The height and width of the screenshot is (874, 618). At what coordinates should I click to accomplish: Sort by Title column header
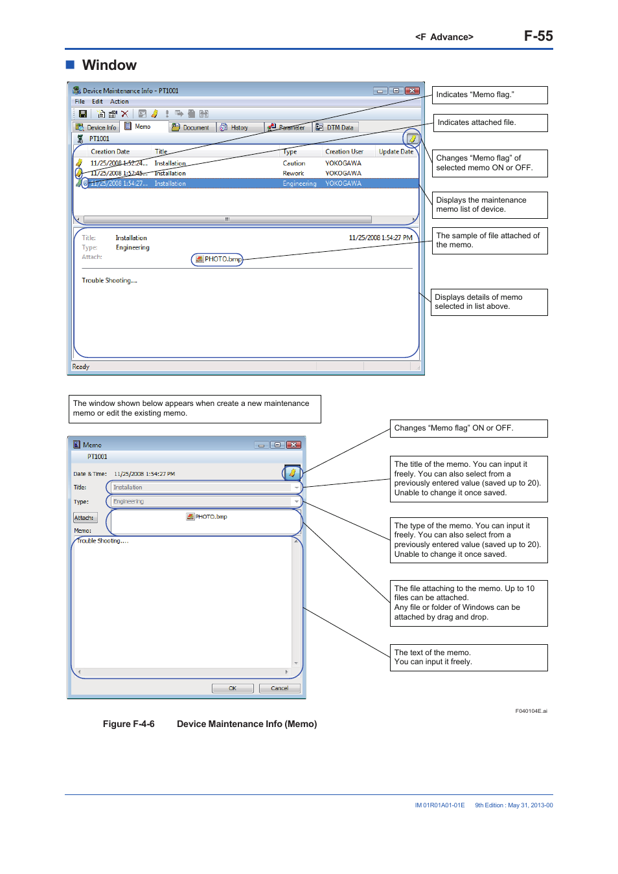216,151
